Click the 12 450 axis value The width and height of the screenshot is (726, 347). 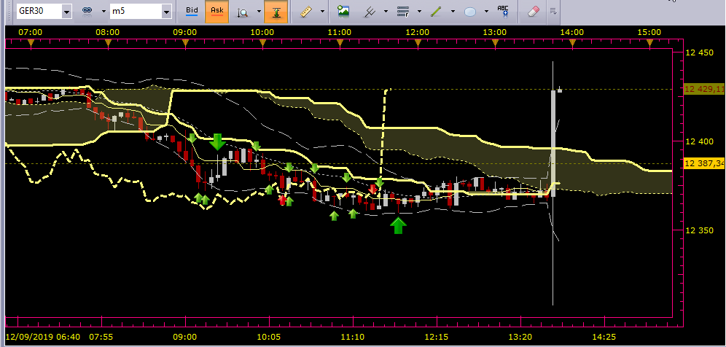click(699, 52)
